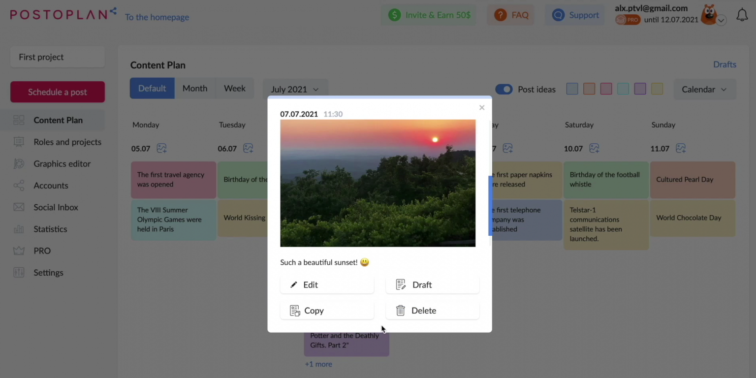The height and width of the screenshot is (378, 756).
Task: Open the July 2021 month selector
Action: pyautogui.click(x=295, y=89)
